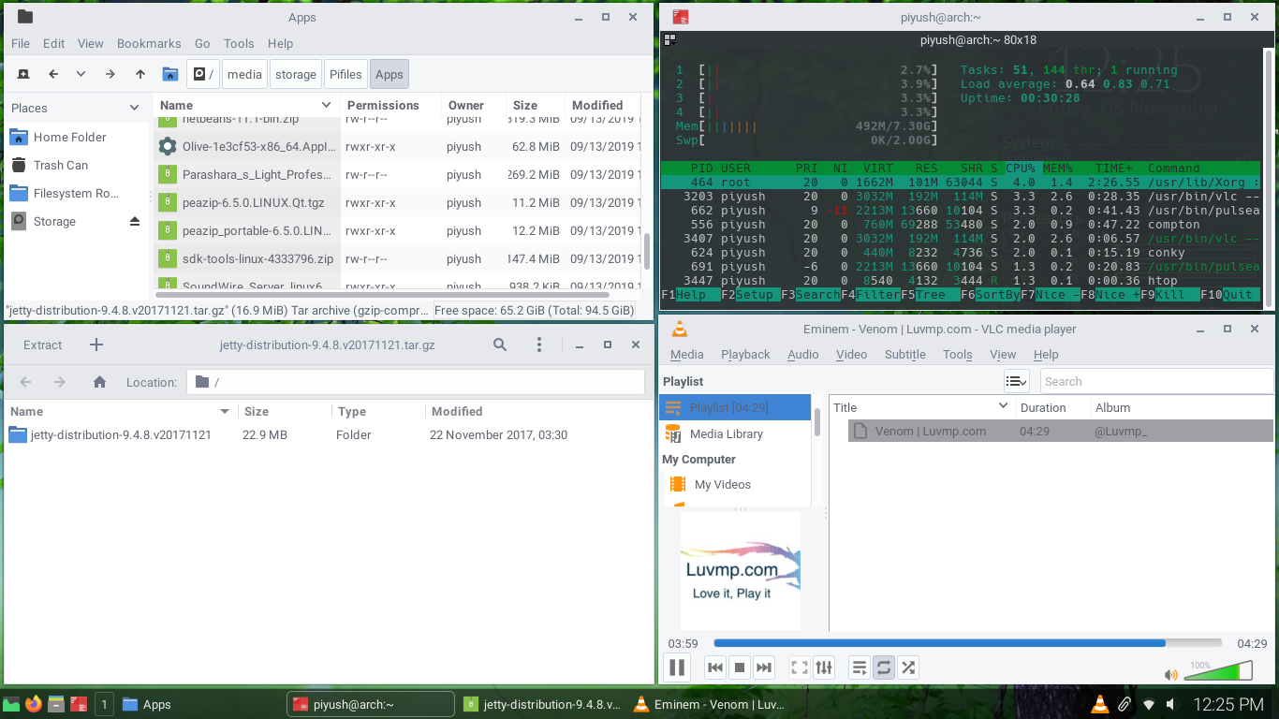Screen dimensions: 1279x719
Task: Click the Extract button in the archive manager
Action: click(x=42, y=345)
